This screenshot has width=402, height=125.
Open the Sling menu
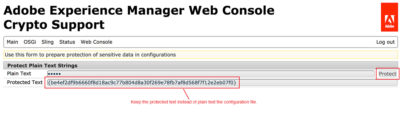click(x=48, y=42)
